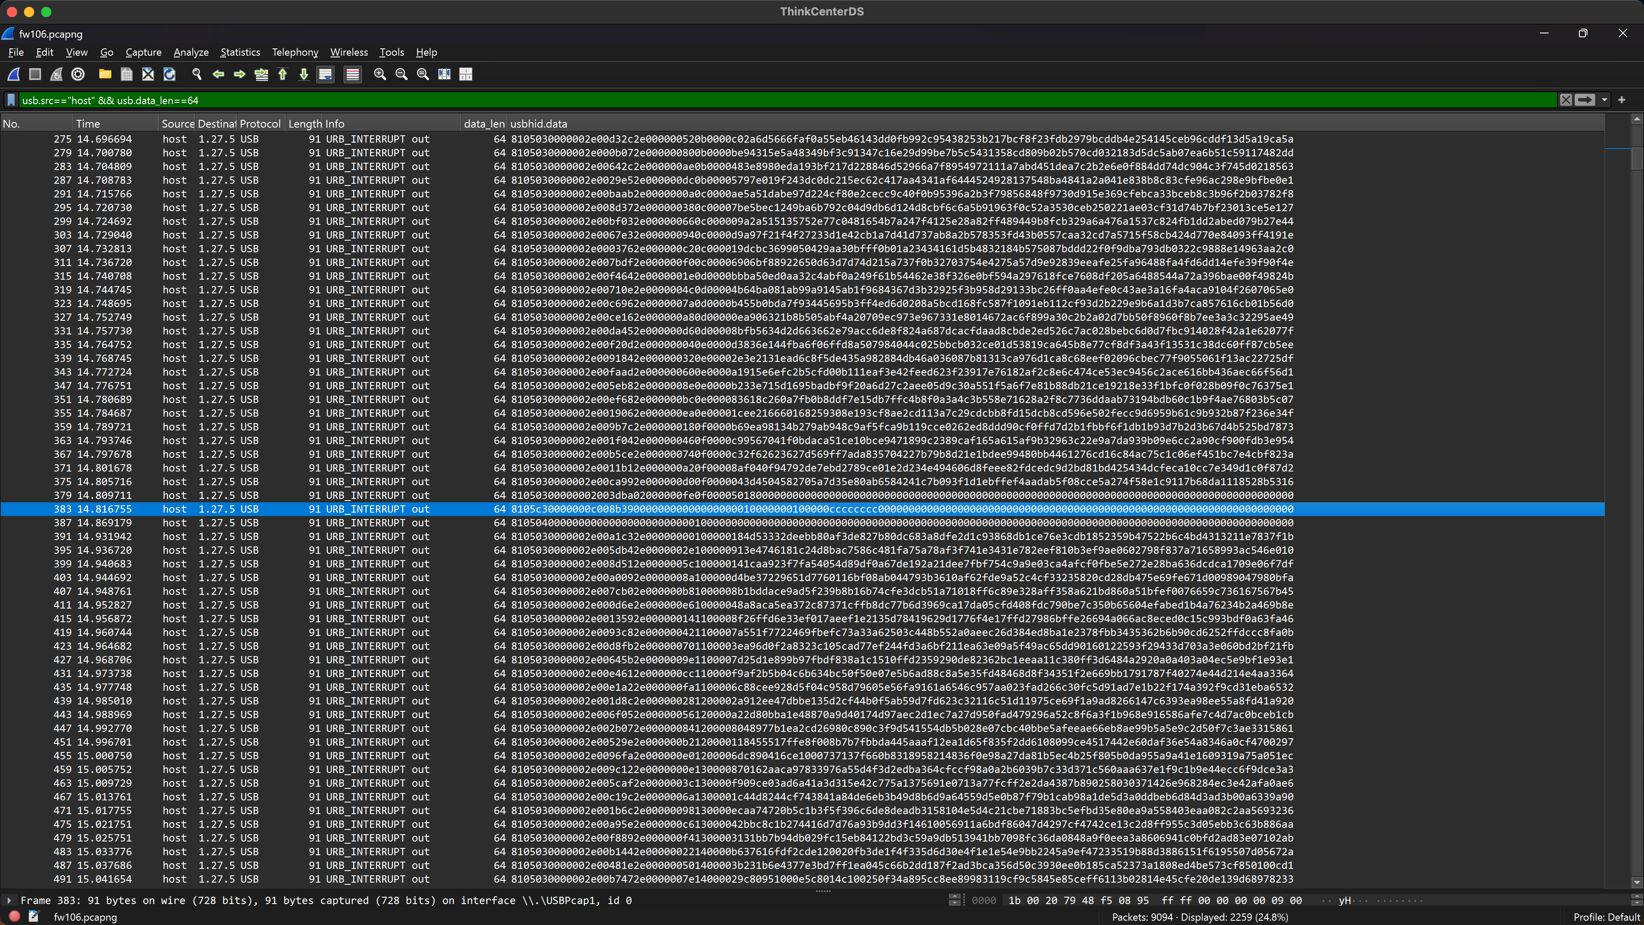
Task: Open the View menu
Action: [x=77, y=52]
